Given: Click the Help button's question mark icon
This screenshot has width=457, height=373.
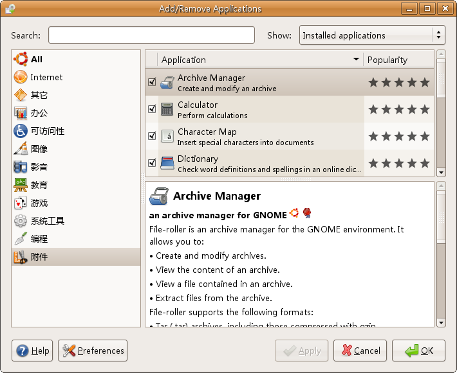Looking at the screenshot, I should click(x=23, y=351).
